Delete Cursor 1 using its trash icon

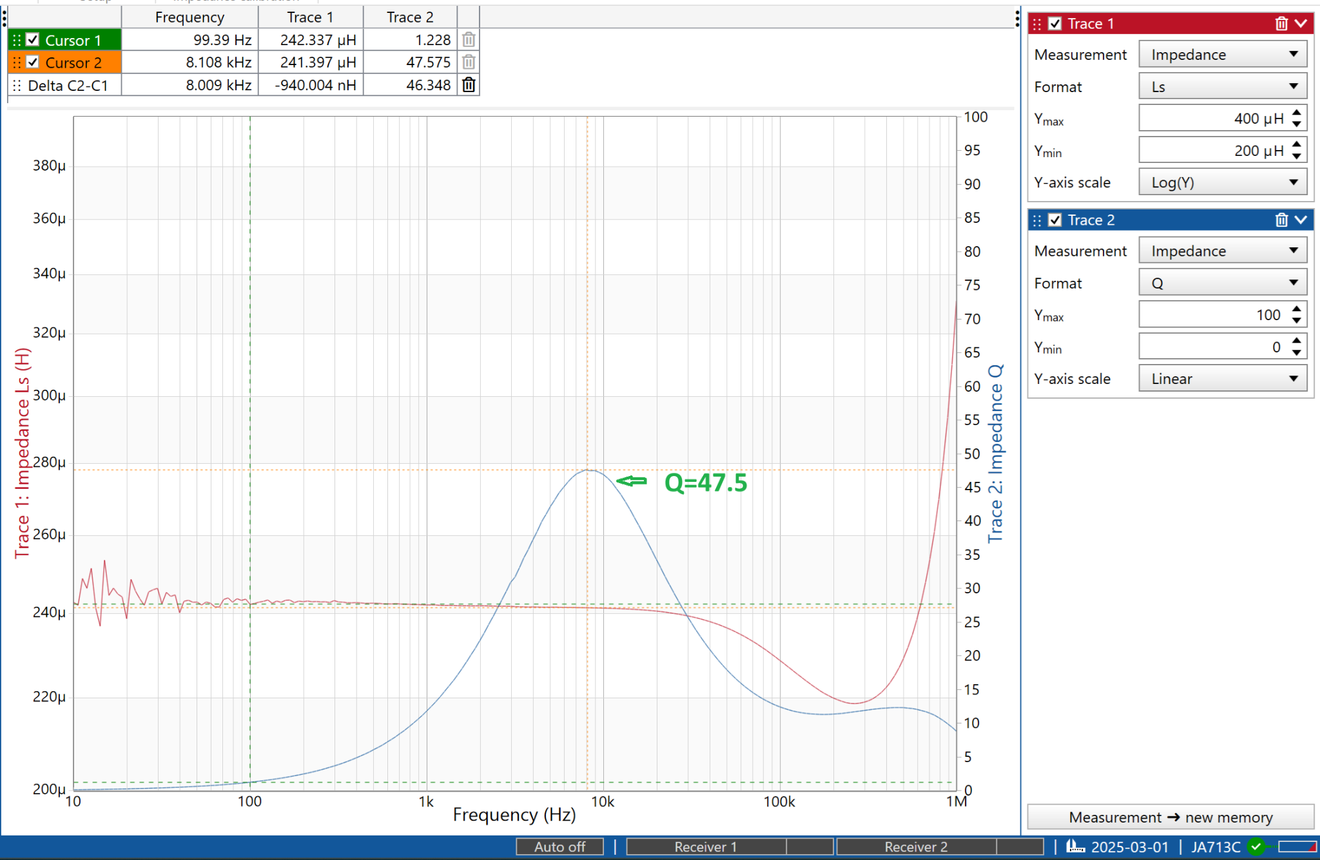[x=469, y=40]
